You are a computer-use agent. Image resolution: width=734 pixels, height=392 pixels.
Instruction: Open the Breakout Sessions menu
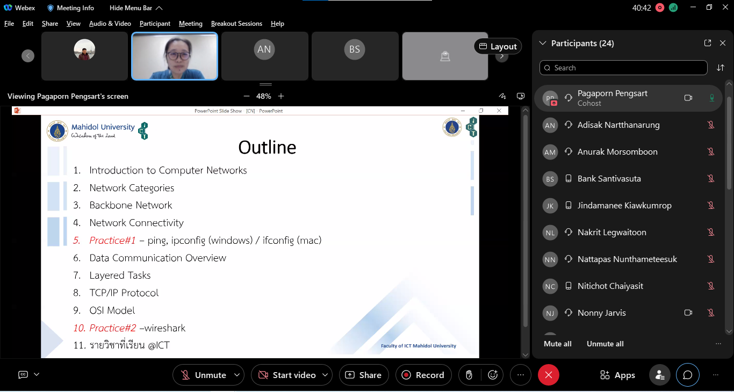click(236, 24)
